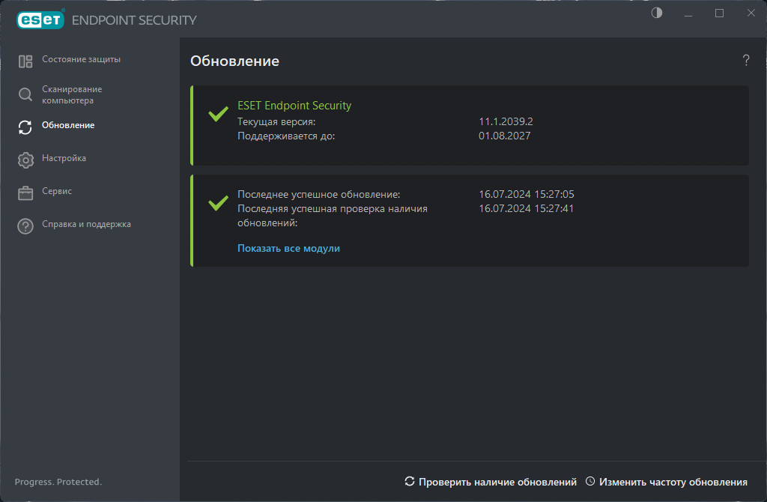Click the green checkmark beside ESET Endpoint Security
This screenshot has width=767, height=502.
[x=218, y=114]
